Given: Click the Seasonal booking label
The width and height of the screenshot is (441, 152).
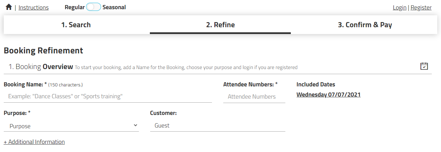Looking at the screenshot, I should (x=114, y=7).
